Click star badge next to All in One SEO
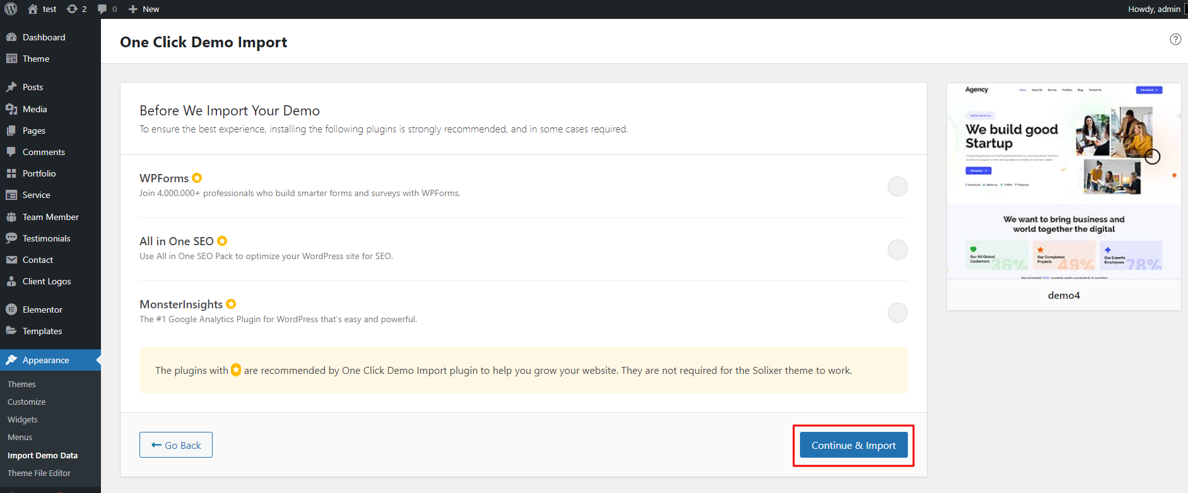 (x=222, y=241)
